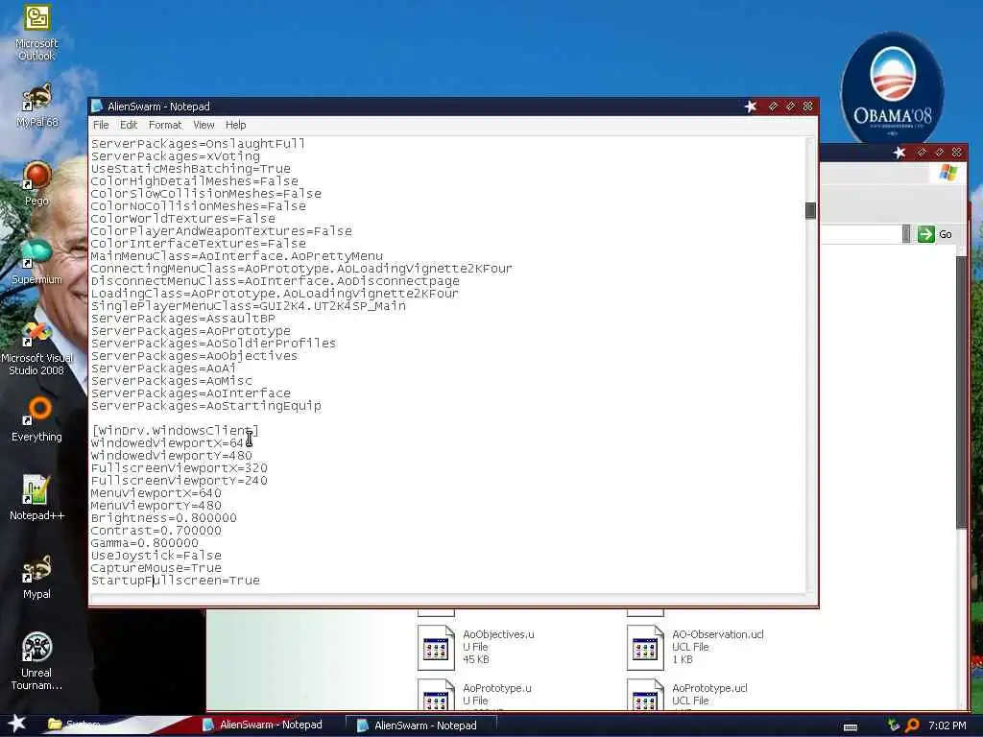
Task: Click the keyboard tray icon
Action: (x=851, y=727)
